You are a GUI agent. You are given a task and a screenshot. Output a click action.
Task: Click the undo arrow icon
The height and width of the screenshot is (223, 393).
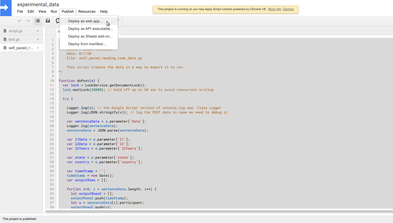tap(20, 21)
